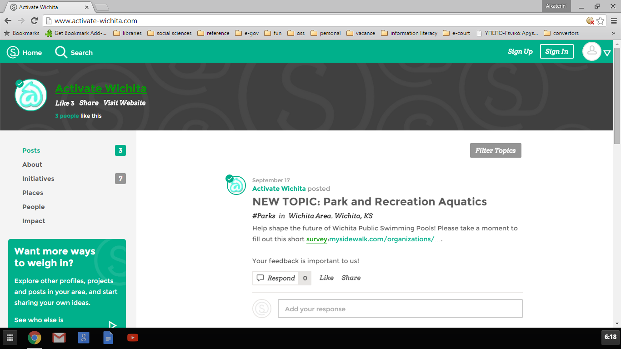Viewport: 621px width, 349px height.
Task: Select People in the sidebar
Action: pos(34,207)
